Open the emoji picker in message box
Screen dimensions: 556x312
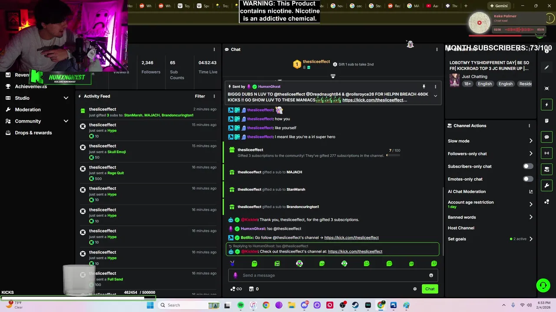431,275
